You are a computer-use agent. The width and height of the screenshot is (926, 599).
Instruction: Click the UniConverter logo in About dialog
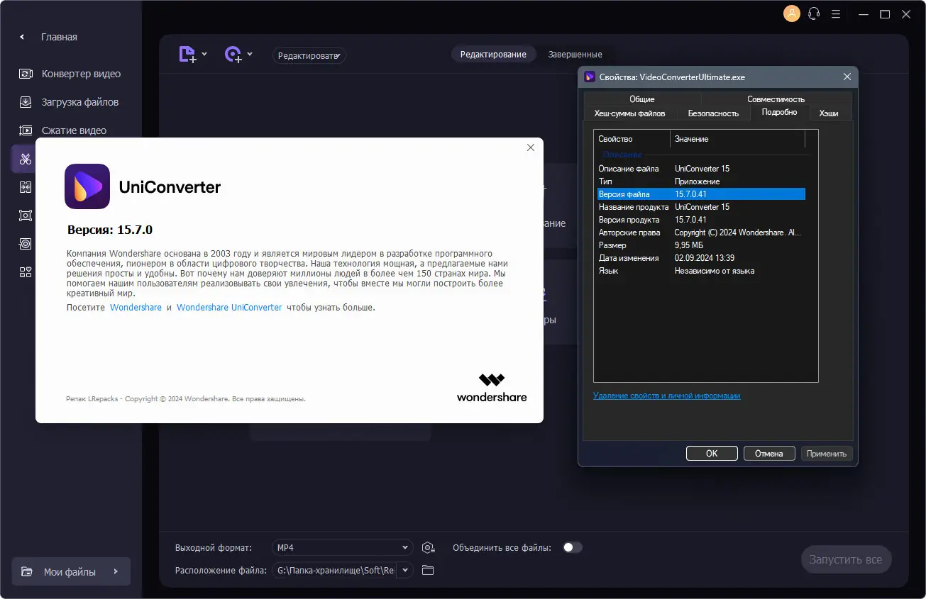[87, 186]
